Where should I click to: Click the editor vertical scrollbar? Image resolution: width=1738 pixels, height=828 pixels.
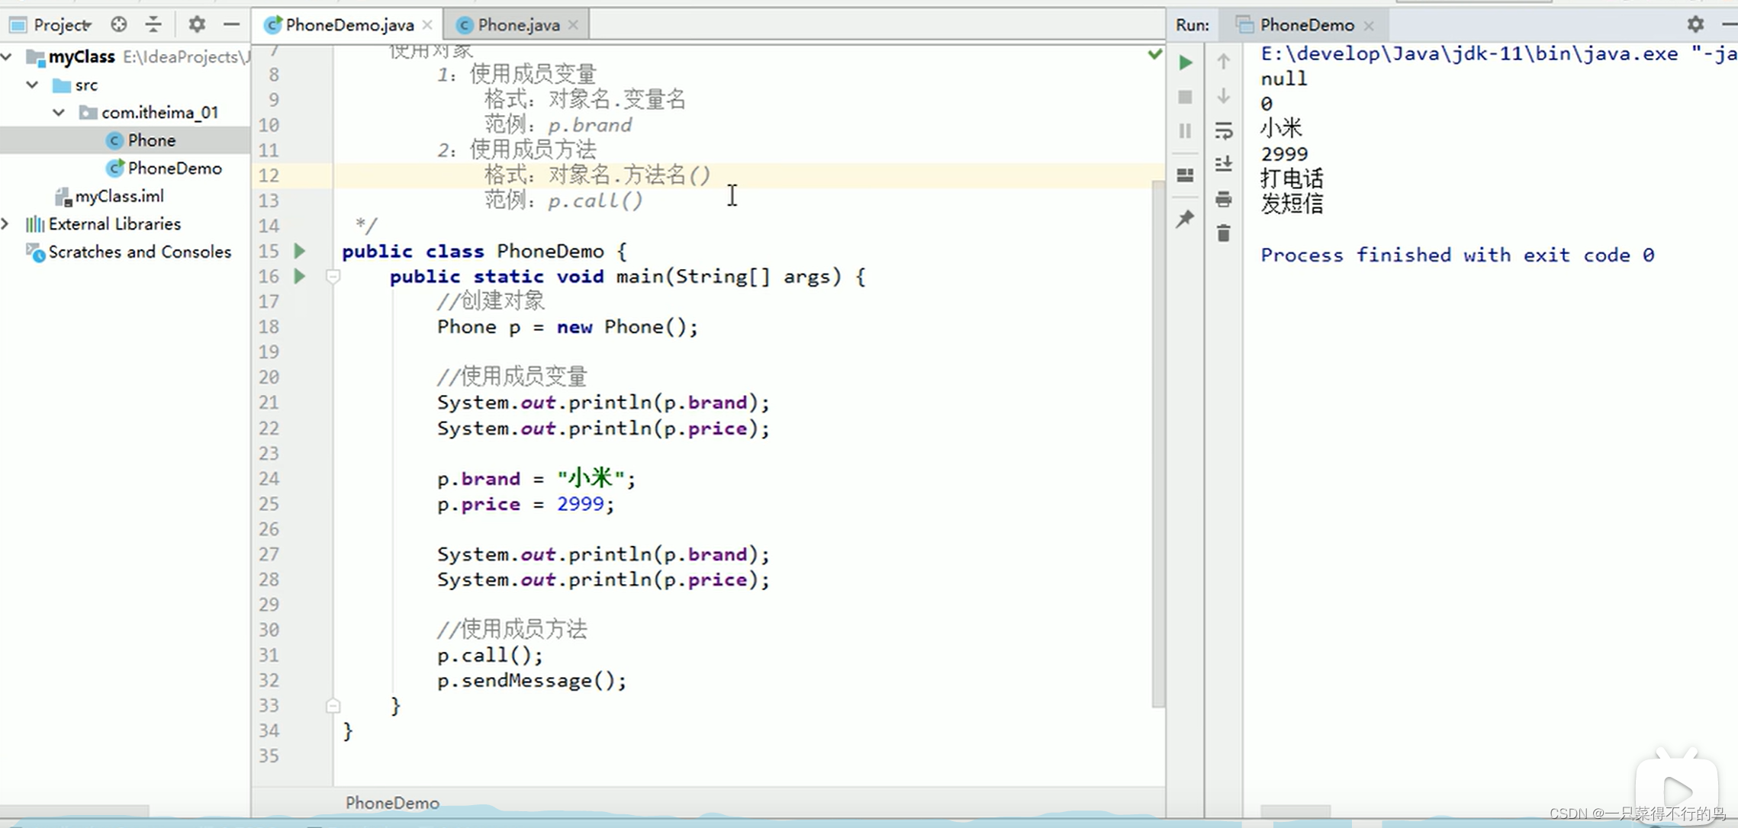tap(1157, 442)
